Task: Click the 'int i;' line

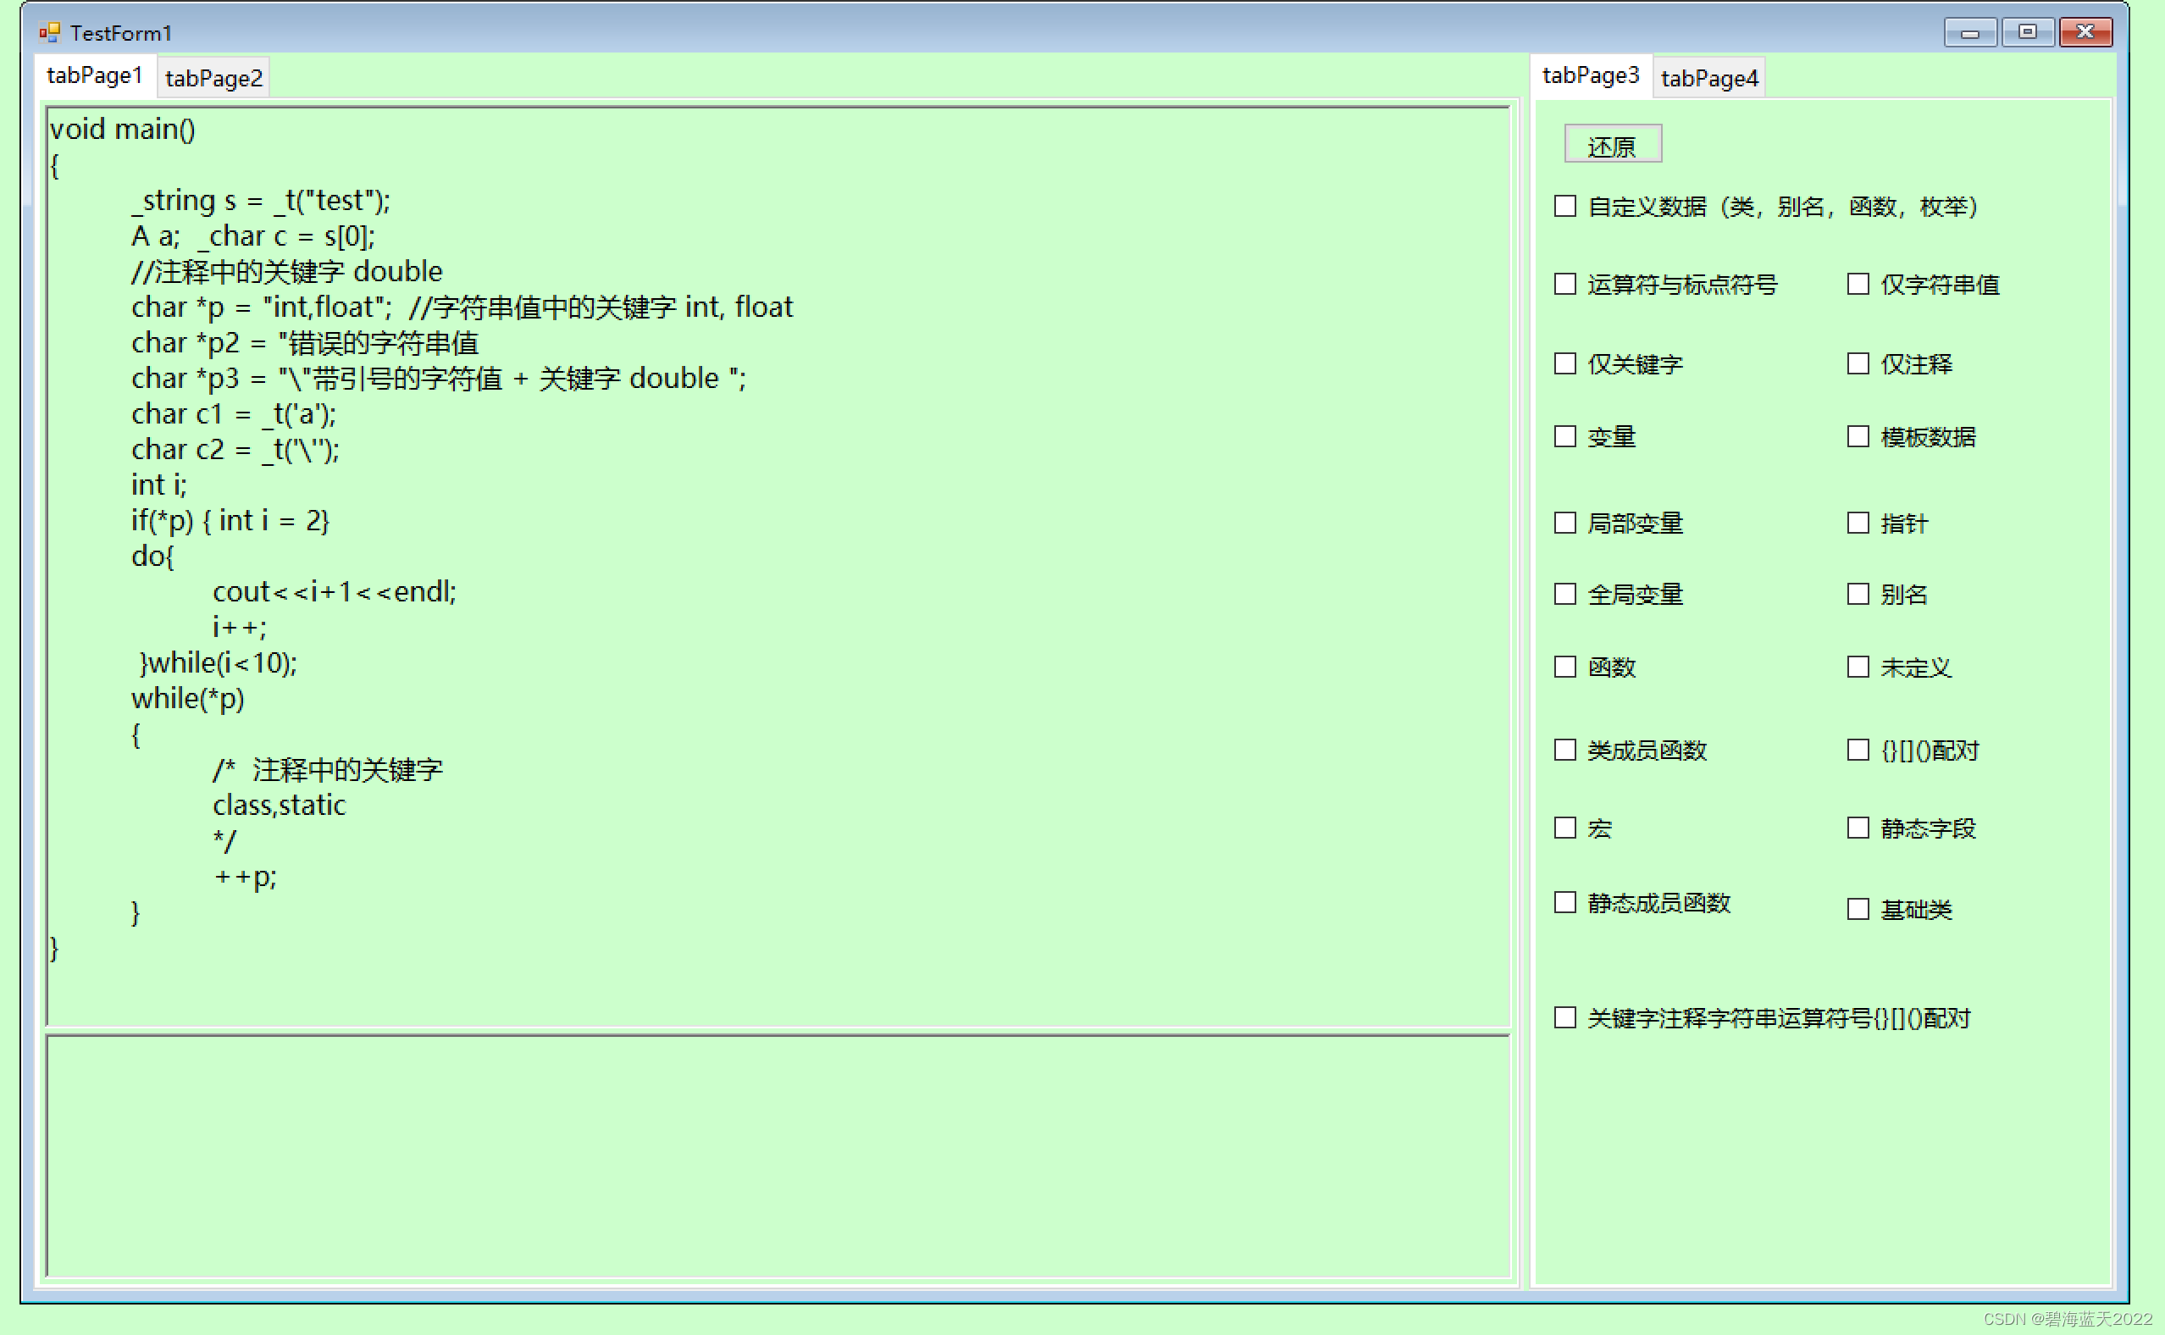Action: [x=159, y=485]
